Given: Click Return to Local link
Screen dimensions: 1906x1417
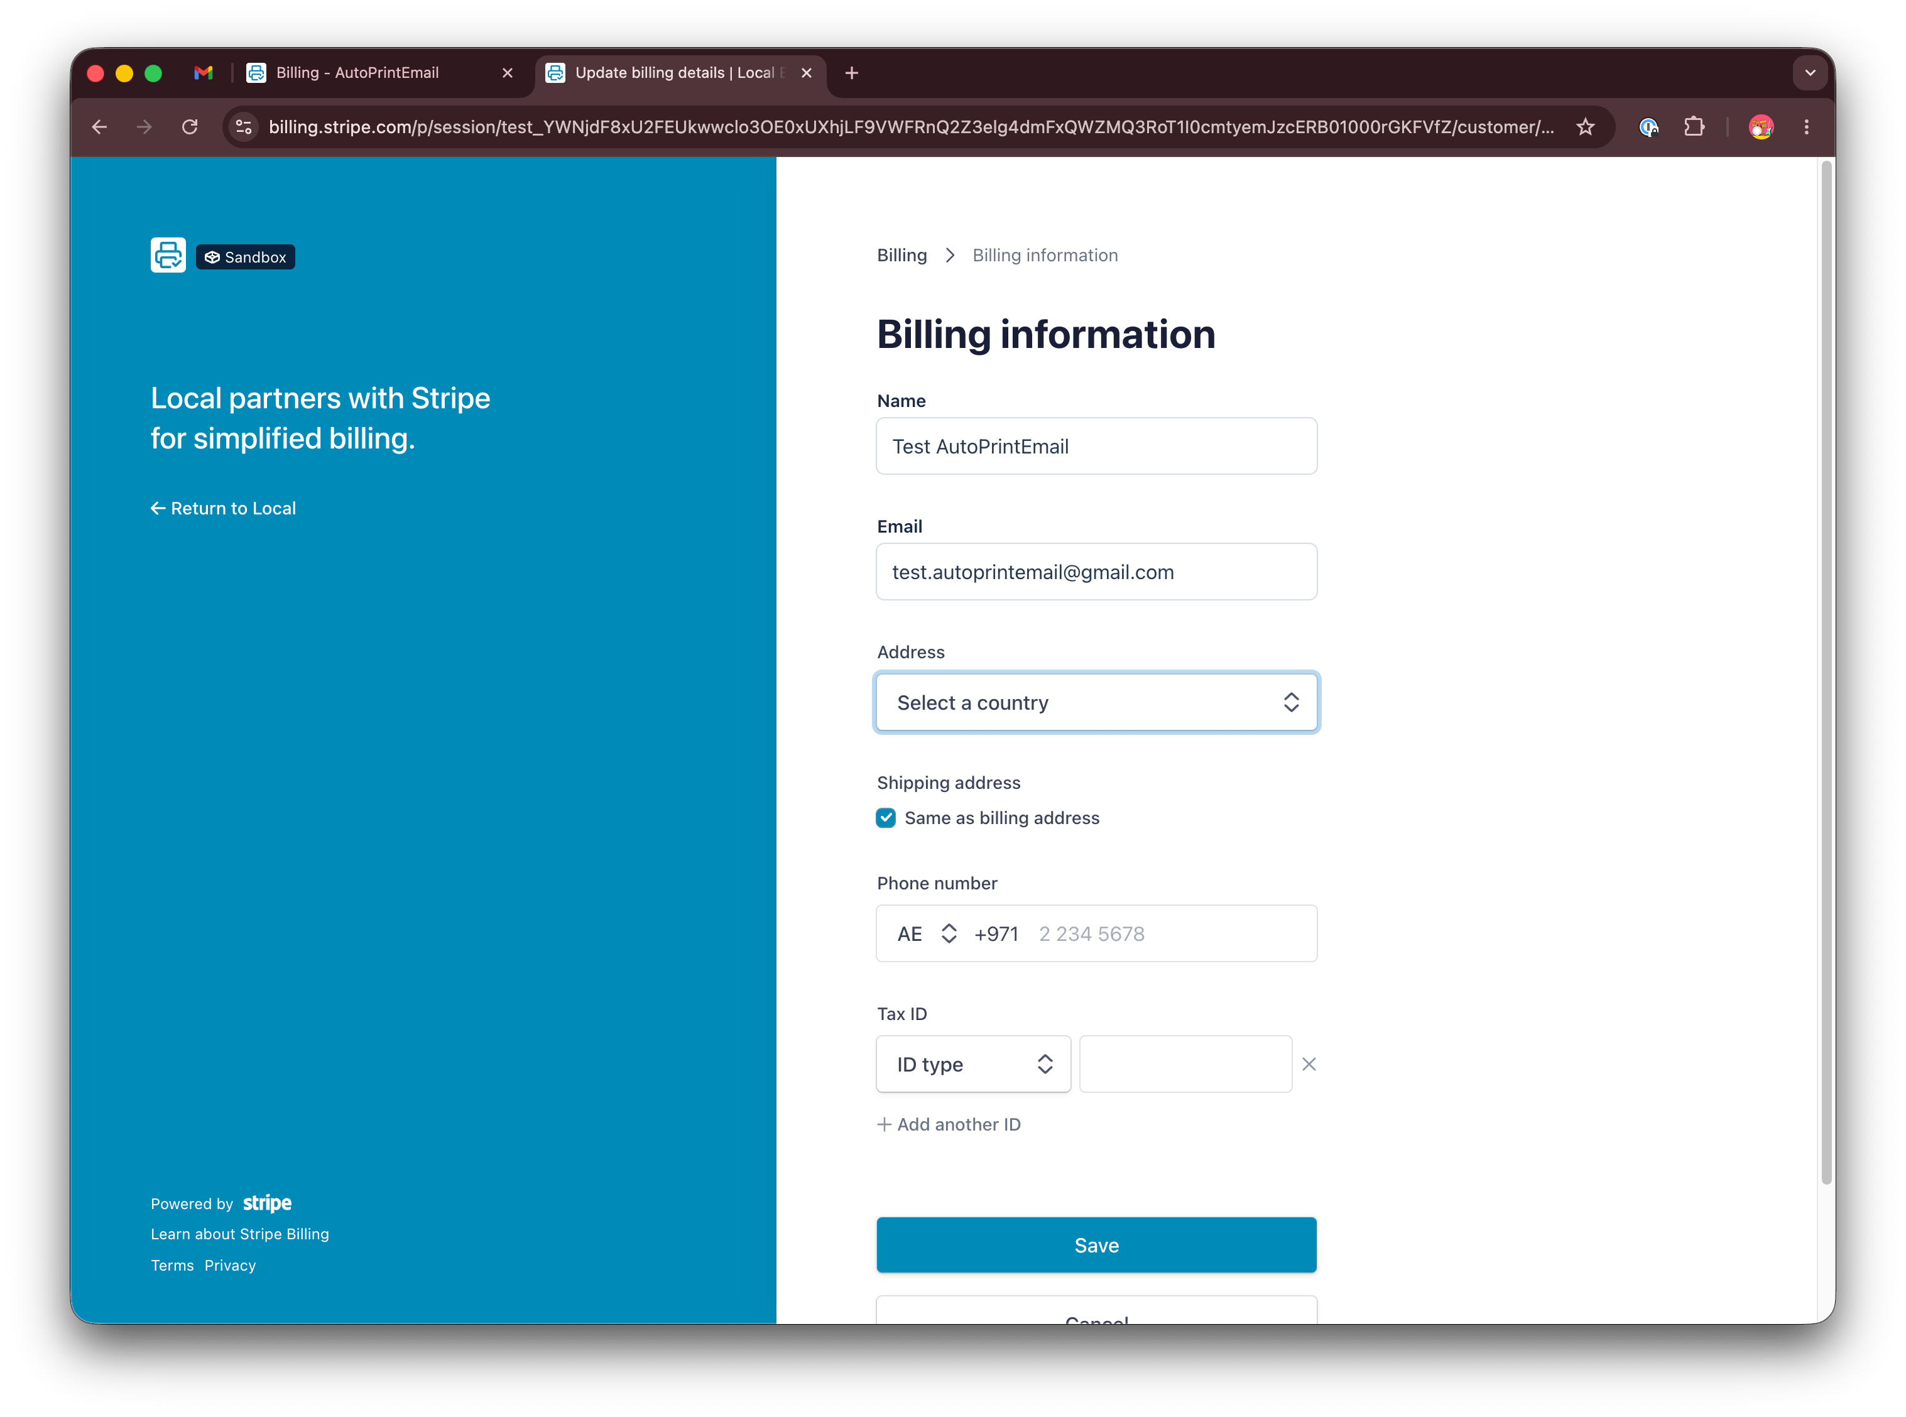Looking at the screenshot, I should click(x=223, y=509).
